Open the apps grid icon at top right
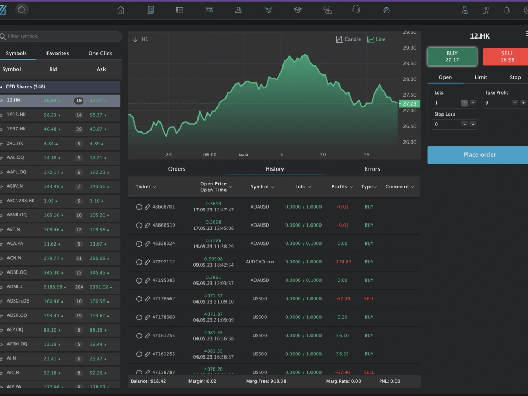Viewport: 528px width, 396px height. click(x=486, y=10)
